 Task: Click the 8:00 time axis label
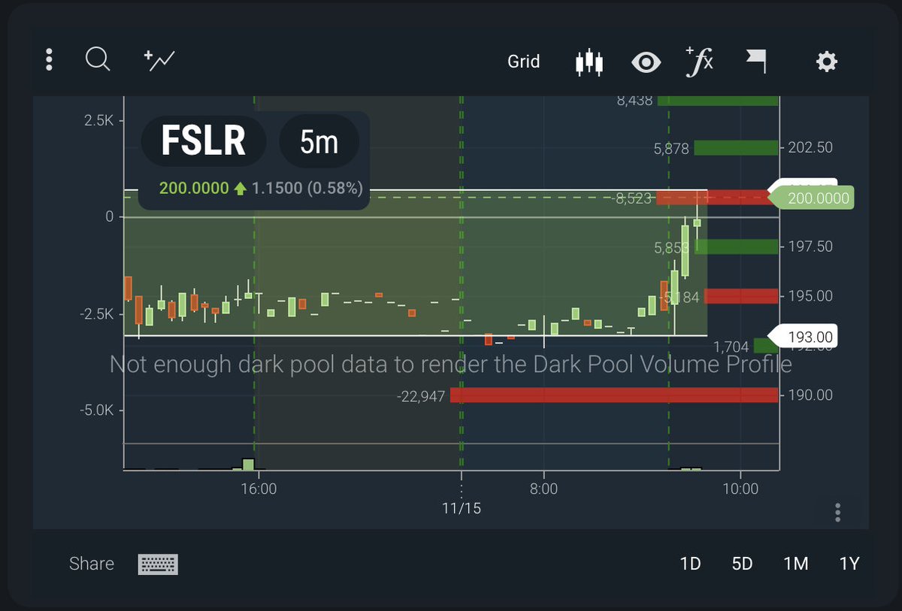tap(543, 489)
